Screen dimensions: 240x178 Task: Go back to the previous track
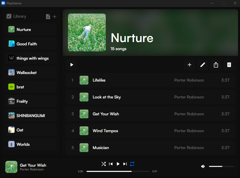coord(111,164)
